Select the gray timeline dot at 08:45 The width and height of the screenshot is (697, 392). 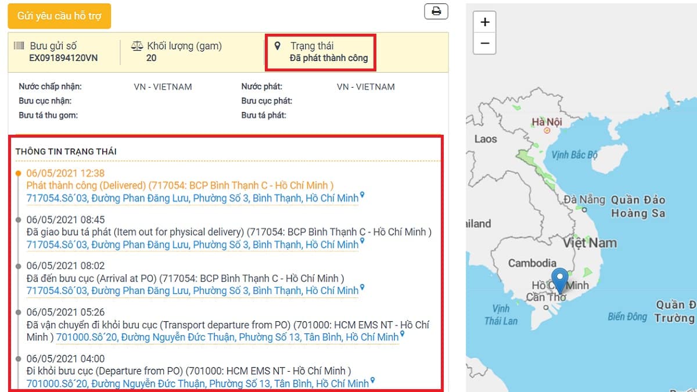coord(19,220)
